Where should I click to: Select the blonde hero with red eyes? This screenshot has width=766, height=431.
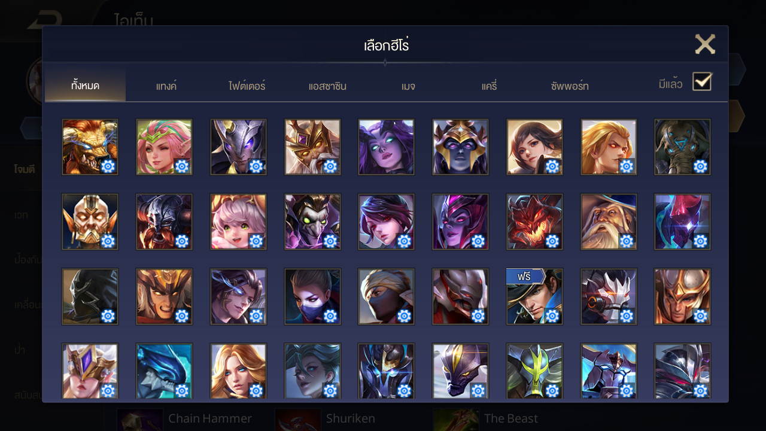[609, 147]
